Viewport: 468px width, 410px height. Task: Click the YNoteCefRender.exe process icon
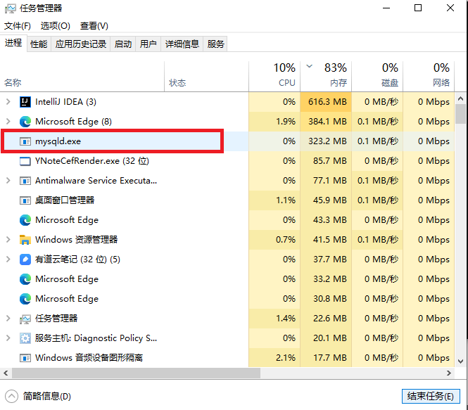(x=25, y=161)
